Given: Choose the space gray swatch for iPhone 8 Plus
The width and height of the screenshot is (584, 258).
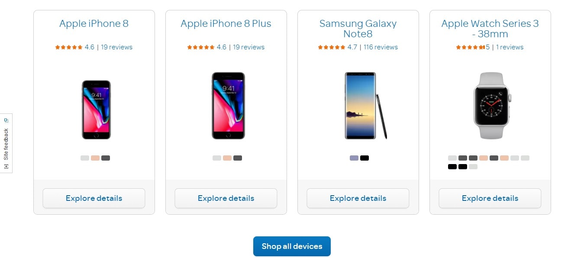Looking at the screenshot, I should tap(238, 158).
